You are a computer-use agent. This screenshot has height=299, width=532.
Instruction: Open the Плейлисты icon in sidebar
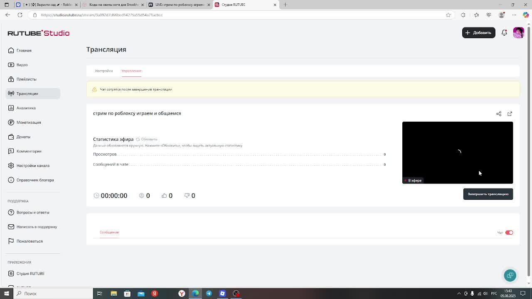point(11,79)
